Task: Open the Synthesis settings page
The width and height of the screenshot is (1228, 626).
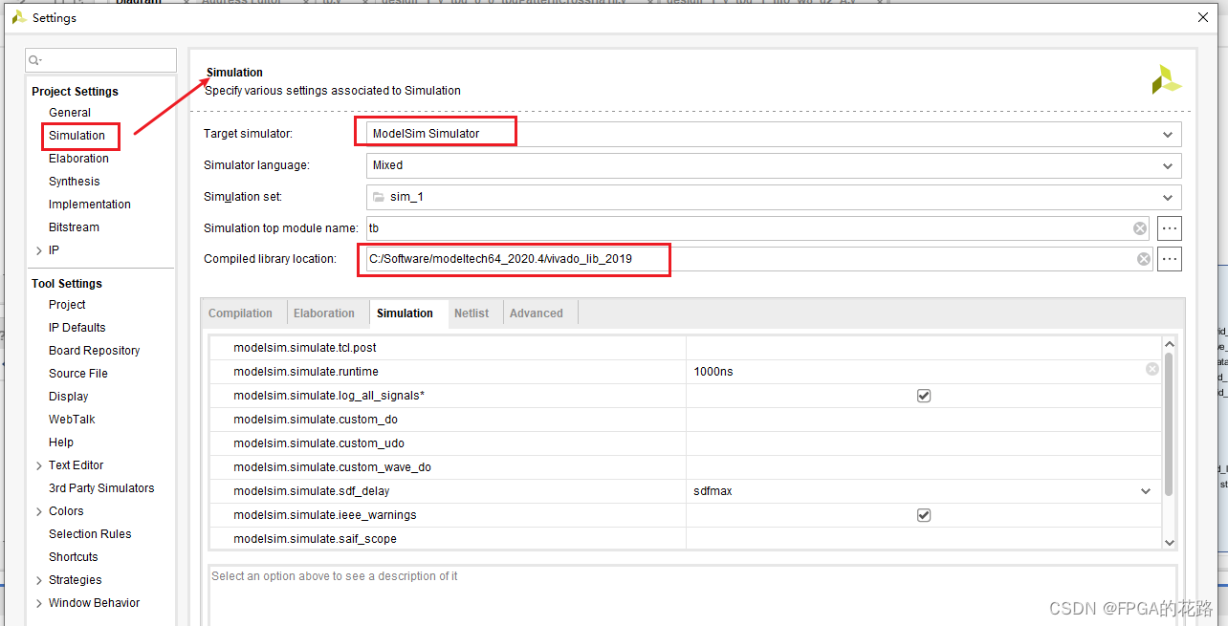Action: 75,182
